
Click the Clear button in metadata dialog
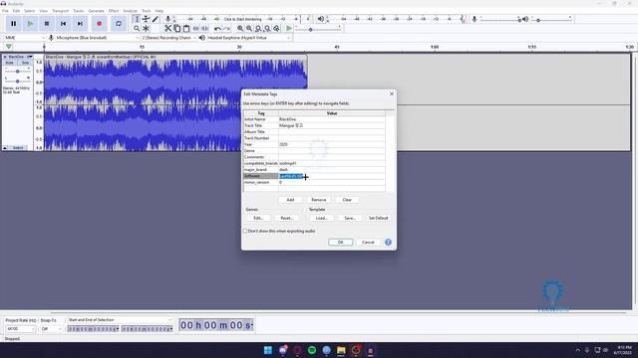click(x=347, y=200)
